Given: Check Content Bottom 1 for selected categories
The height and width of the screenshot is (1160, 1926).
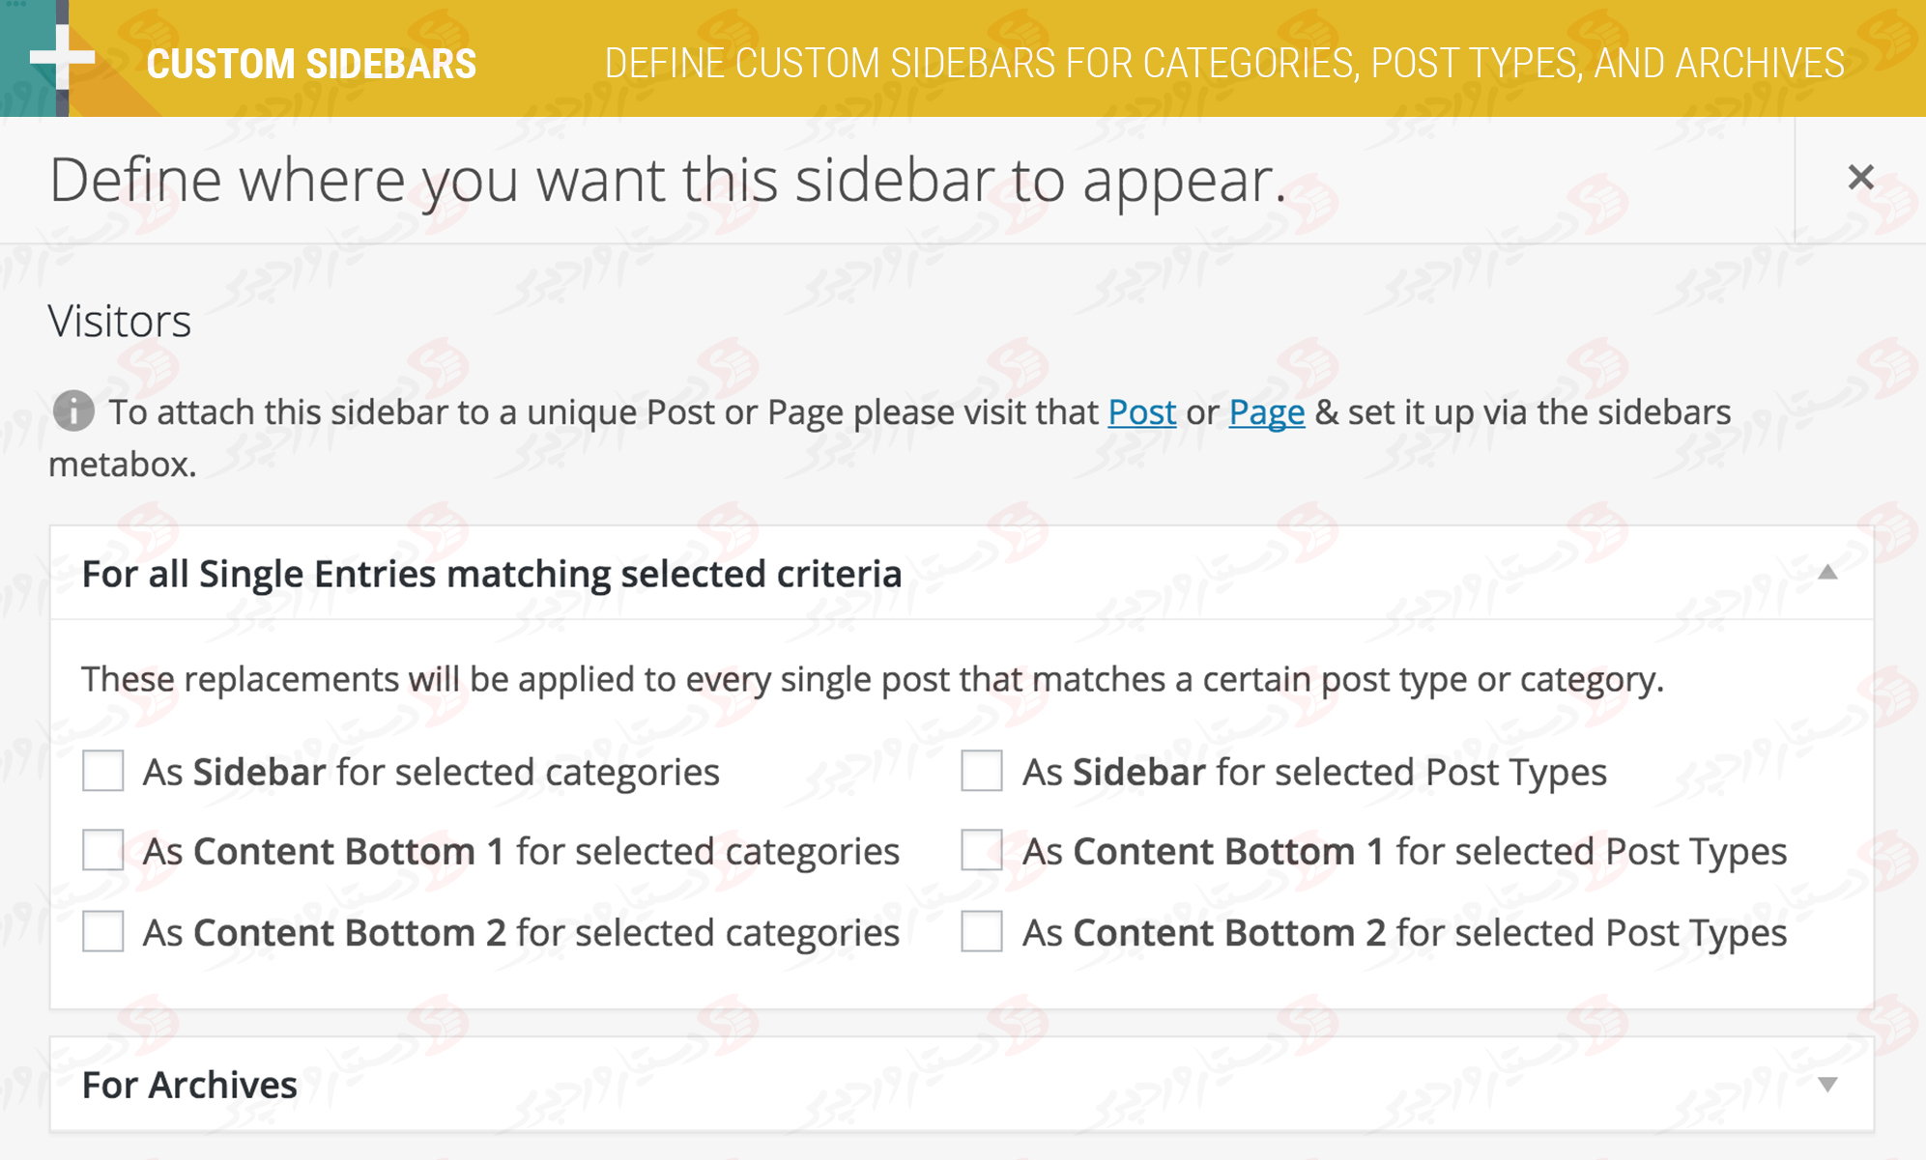Looking at the screenshot, I should pyautogui.click(x=103, y=850).
